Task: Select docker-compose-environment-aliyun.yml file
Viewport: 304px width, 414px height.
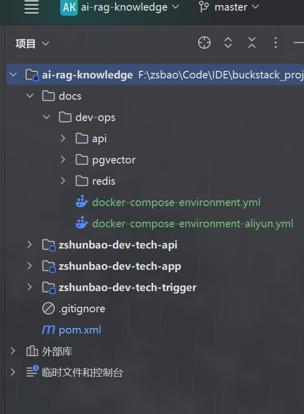Action: [192, 224]
